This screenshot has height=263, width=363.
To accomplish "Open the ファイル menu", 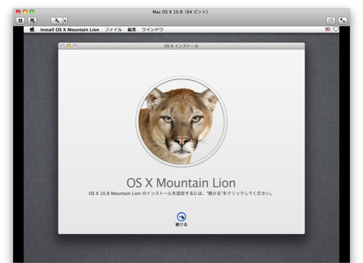I will [x=113, y=29].
